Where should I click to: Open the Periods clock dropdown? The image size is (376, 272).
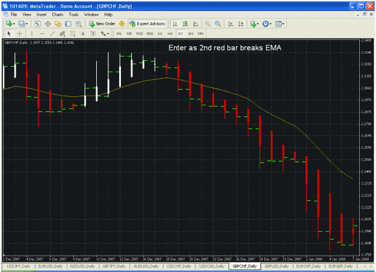pyautogui.click(x=267, y=23)
